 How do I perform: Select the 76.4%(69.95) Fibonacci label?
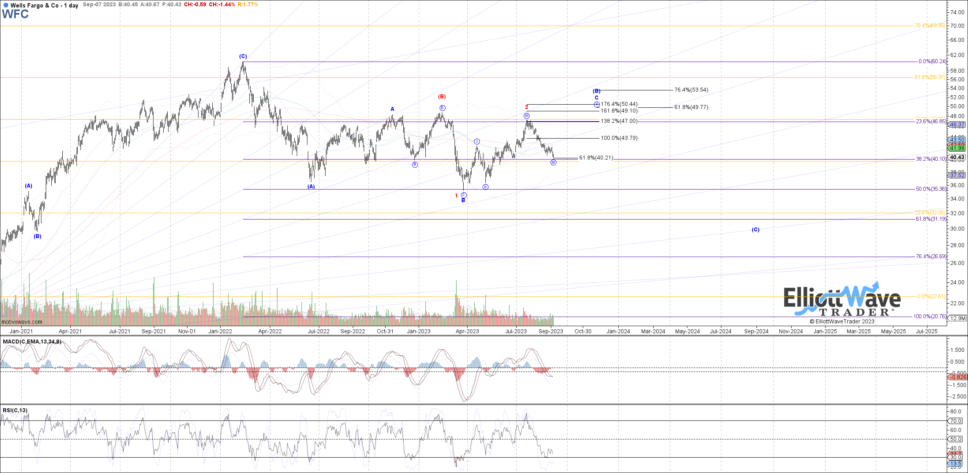click(x=930, y=26)
